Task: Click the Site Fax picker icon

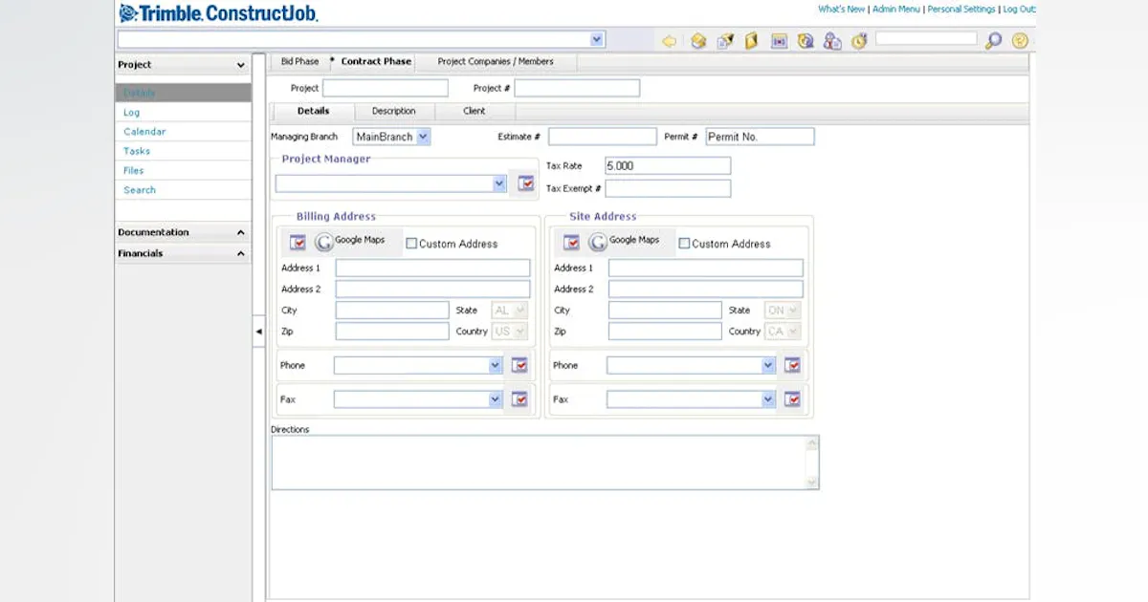Action: coord(792,399)
